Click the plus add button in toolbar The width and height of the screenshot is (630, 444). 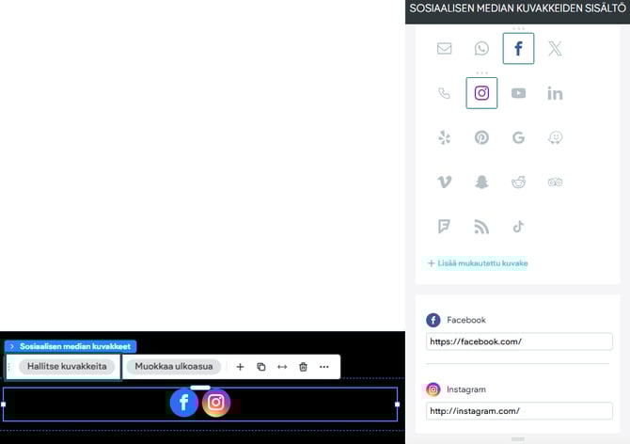pos(240,367)
